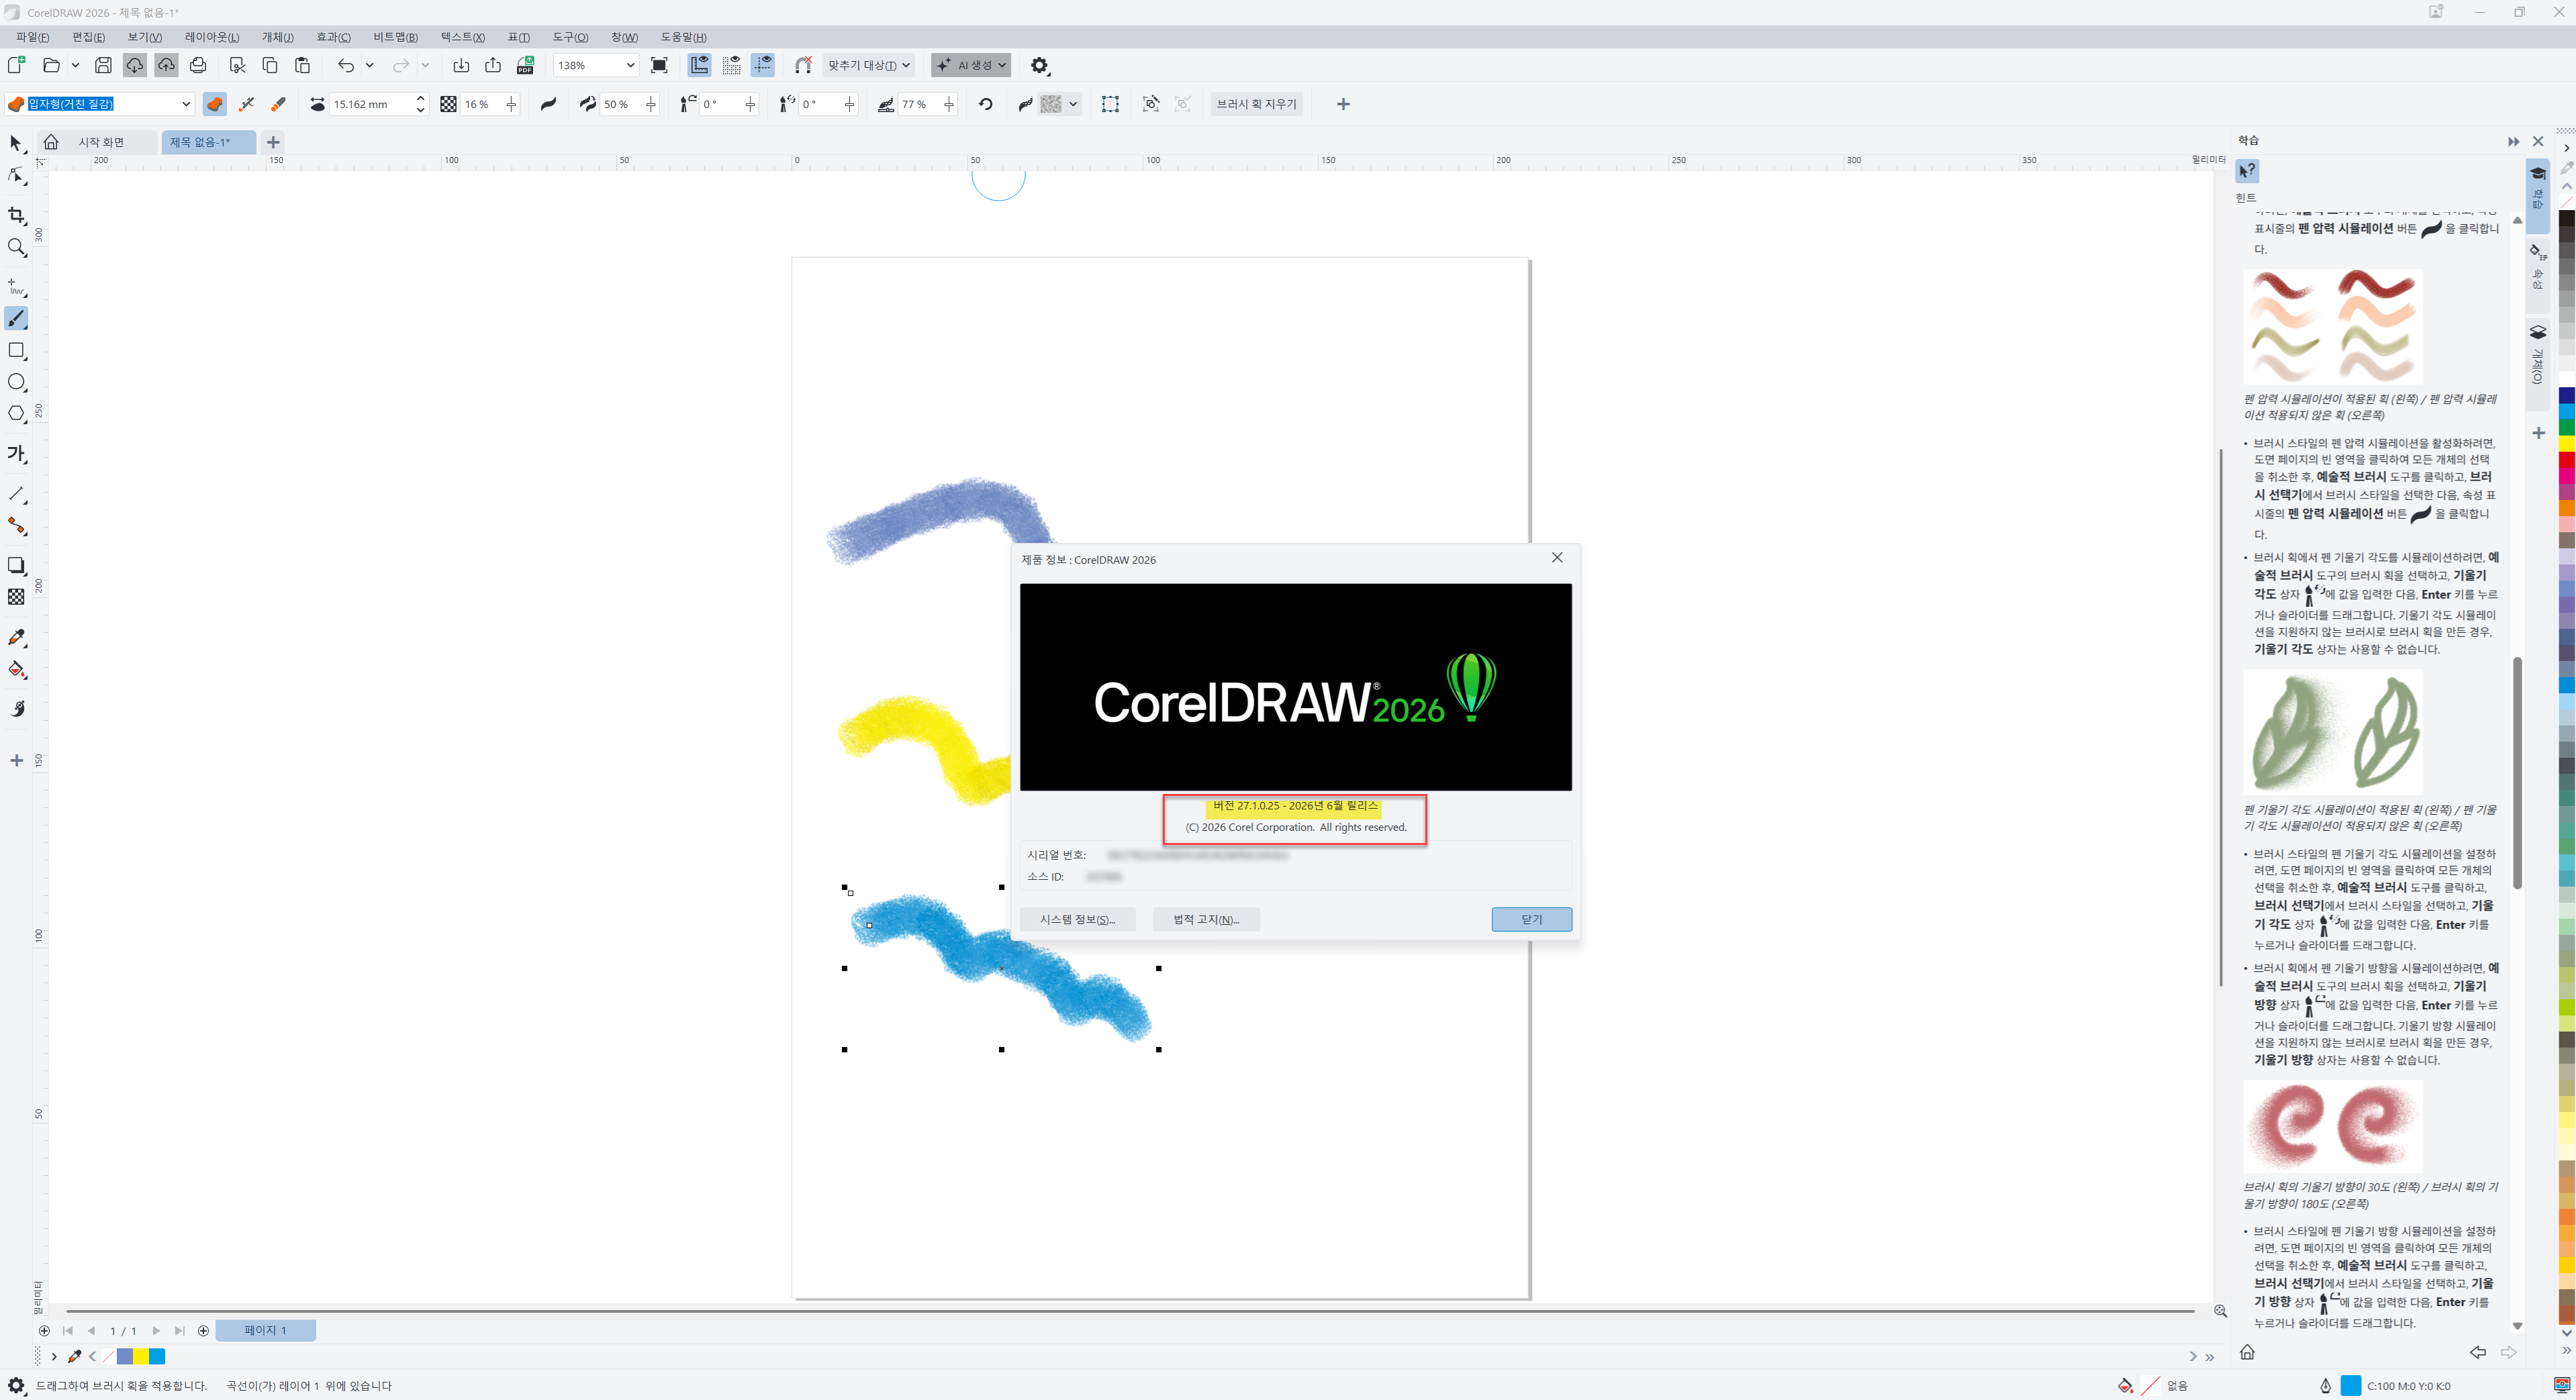
Task: Select the Drop shadow tool
Action: pos(16,566)
